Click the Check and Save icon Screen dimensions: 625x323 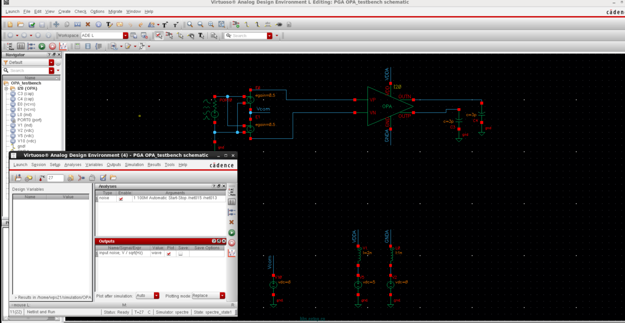31,24
